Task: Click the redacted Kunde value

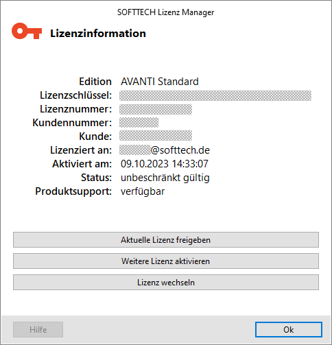Action: (x=156, y=136)
